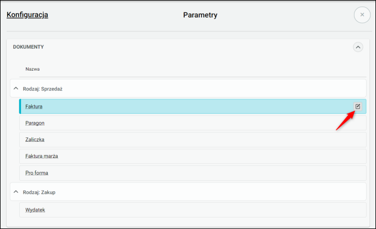The height and width of the screenshot is (229, 376).
Task: Collapse the DOKUMENTY section using the round chevron
Action: [358, 47]
